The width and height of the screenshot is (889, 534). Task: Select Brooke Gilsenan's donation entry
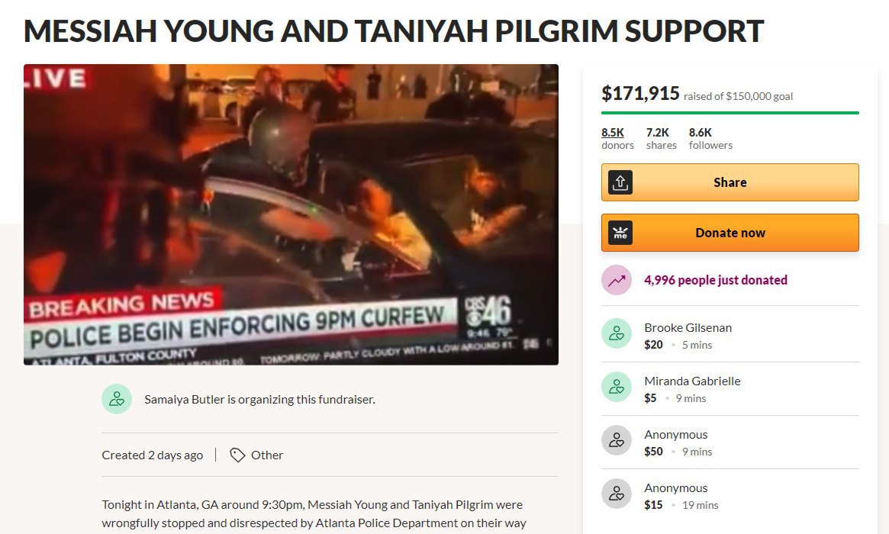pos(730,336)
